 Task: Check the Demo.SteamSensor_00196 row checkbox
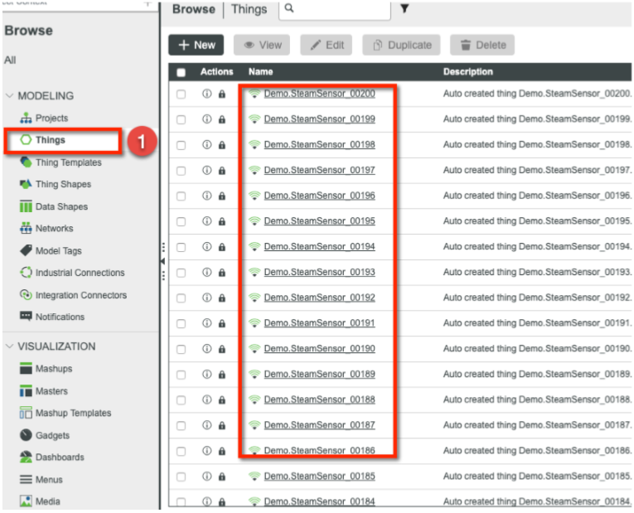181,196
